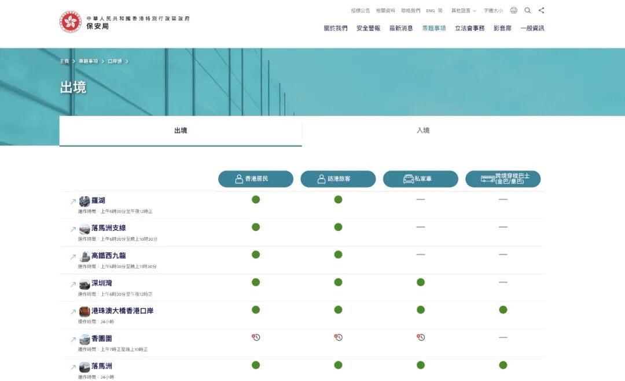Click the share icon in the header
This screenshot has width=625, height=381.
(541, 10)
